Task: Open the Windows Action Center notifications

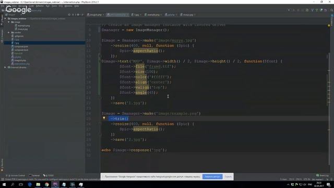Action: coord(328,184)
